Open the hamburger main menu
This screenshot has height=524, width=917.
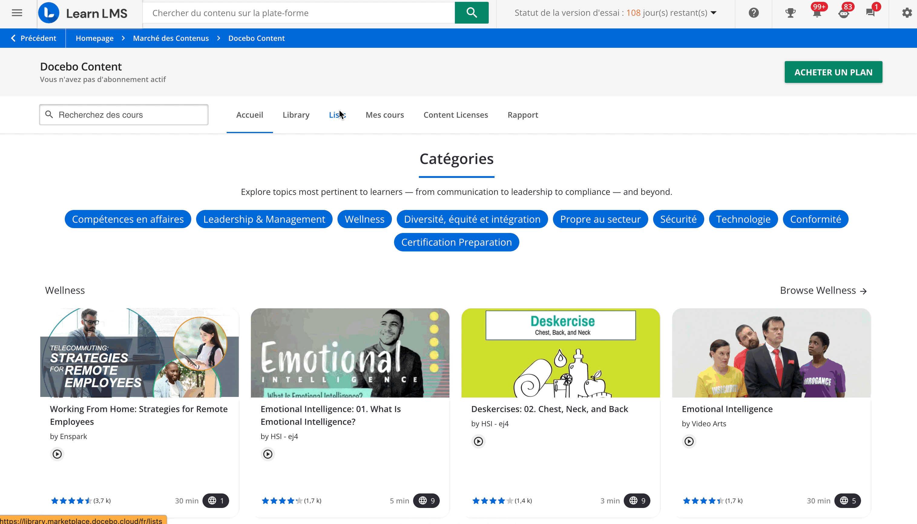tap(17, 13)
